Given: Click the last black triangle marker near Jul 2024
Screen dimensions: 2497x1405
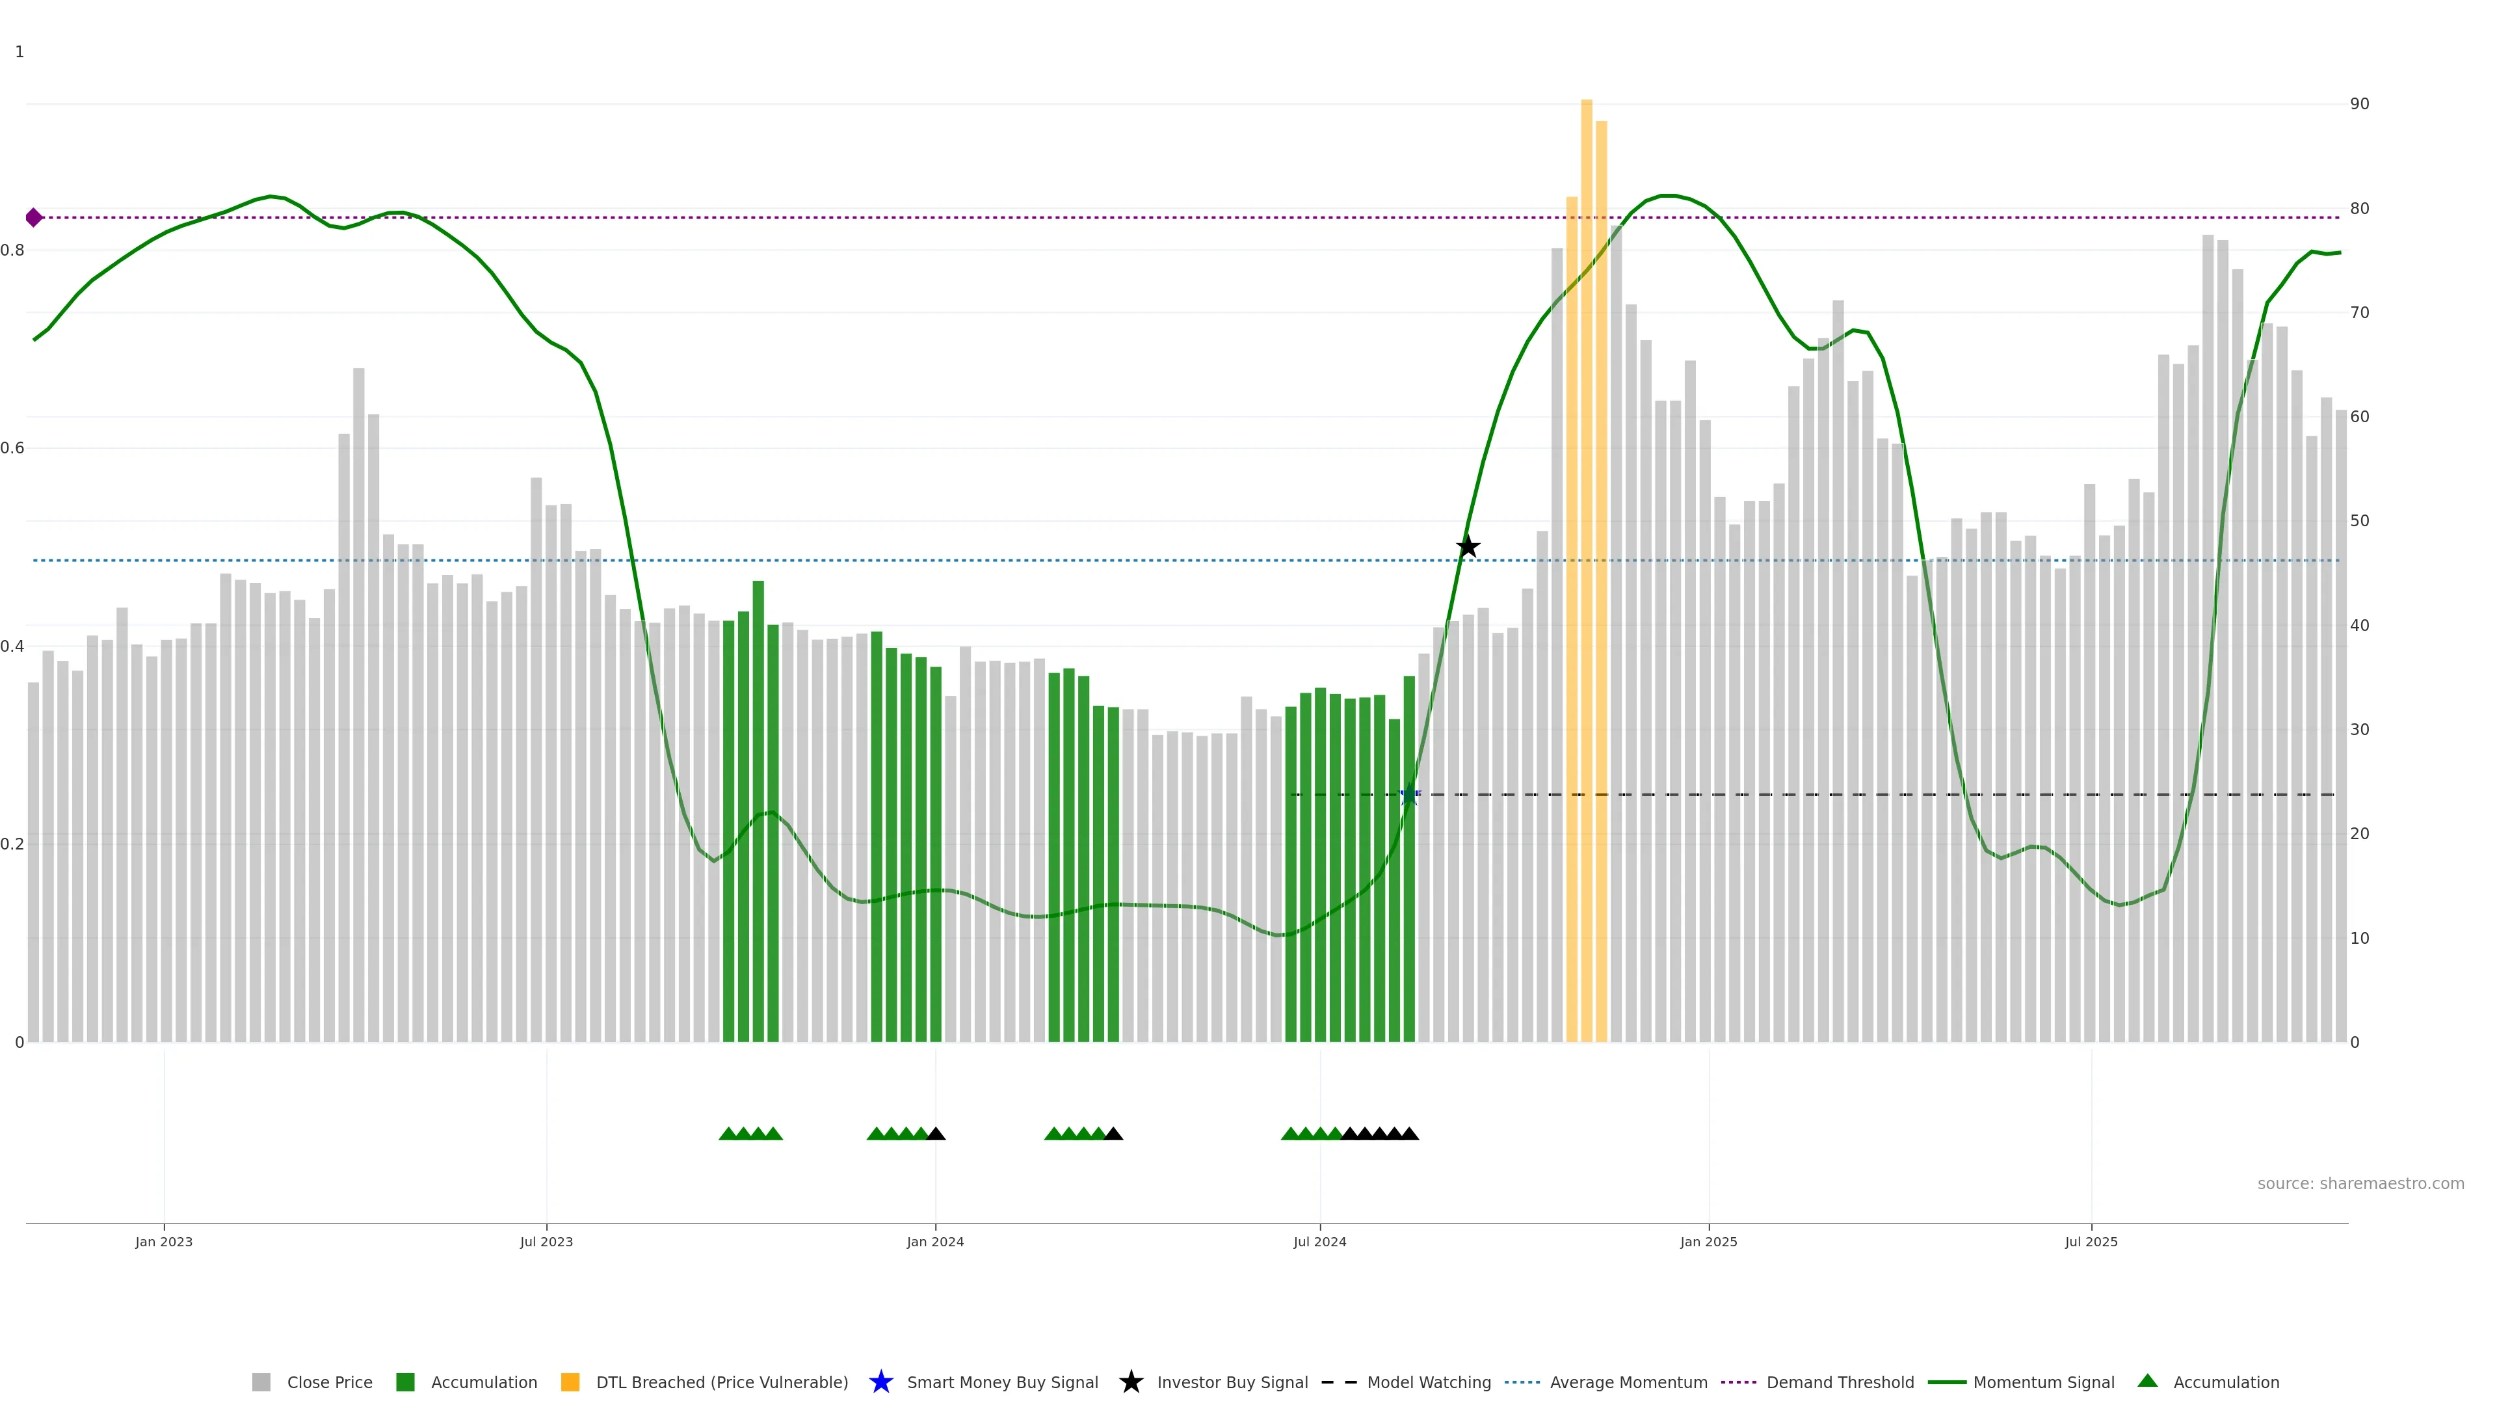Looking at the screenshot, I should (x=1409, y=1134).
